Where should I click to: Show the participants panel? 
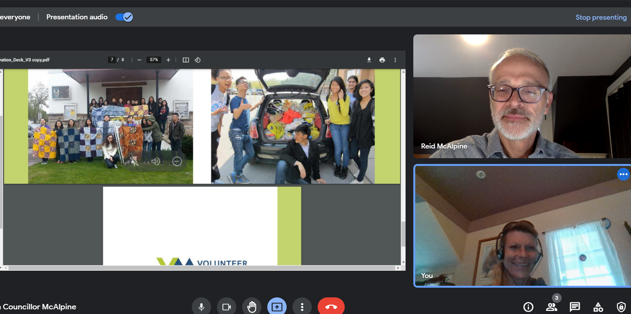pyautogui.click(x=552, y=307)
